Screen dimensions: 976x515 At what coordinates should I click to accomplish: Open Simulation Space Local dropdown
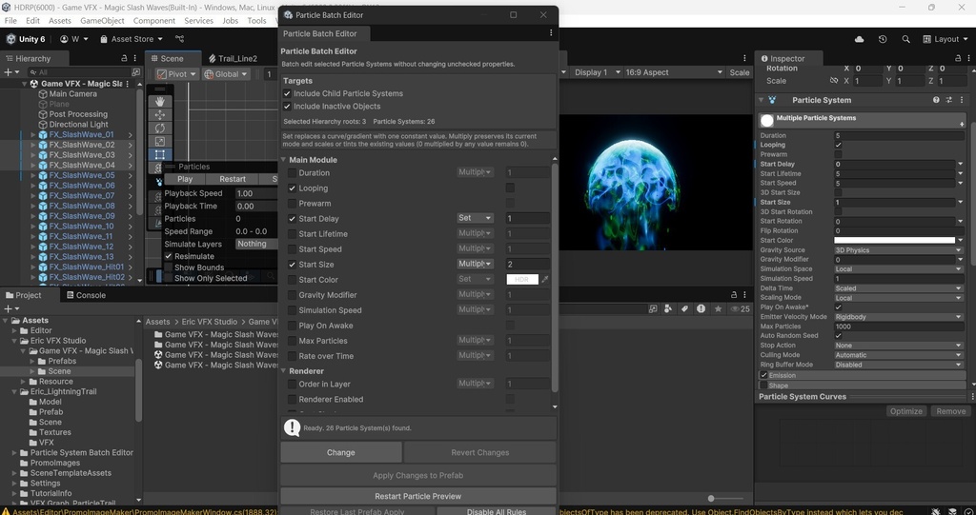[898, 269]
